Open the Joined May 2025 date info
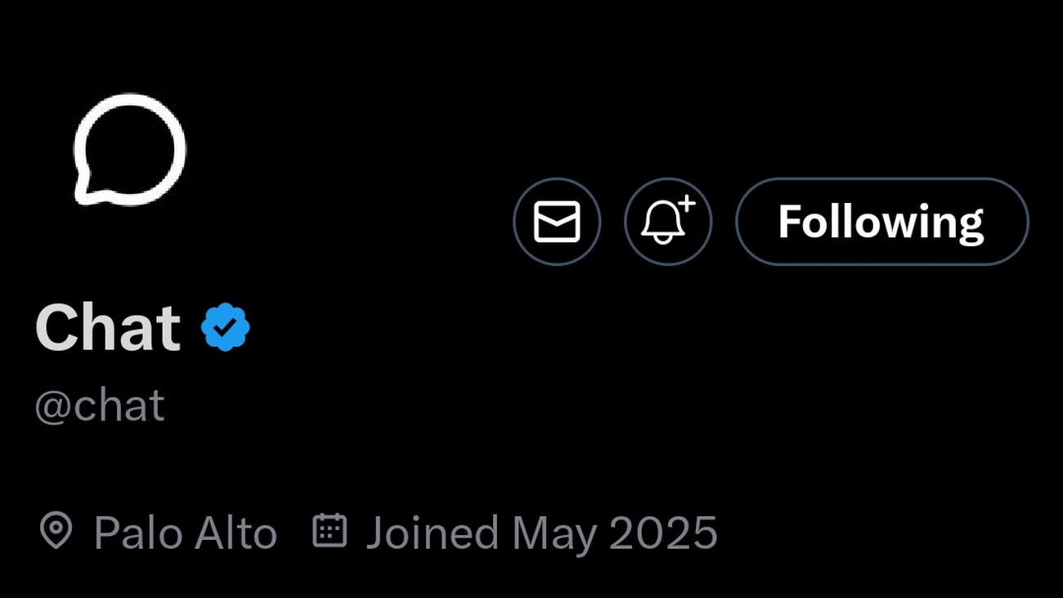Image resolution: width=1063 pixels, height=598 pixels. pyautogui.click(x=541, y=533)
